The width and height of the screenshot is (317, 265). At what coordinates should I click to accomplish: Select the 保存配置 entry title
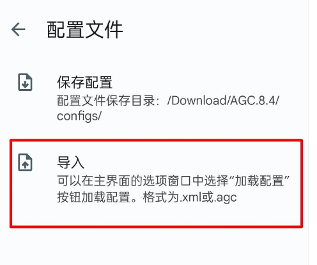pos(84,82)
